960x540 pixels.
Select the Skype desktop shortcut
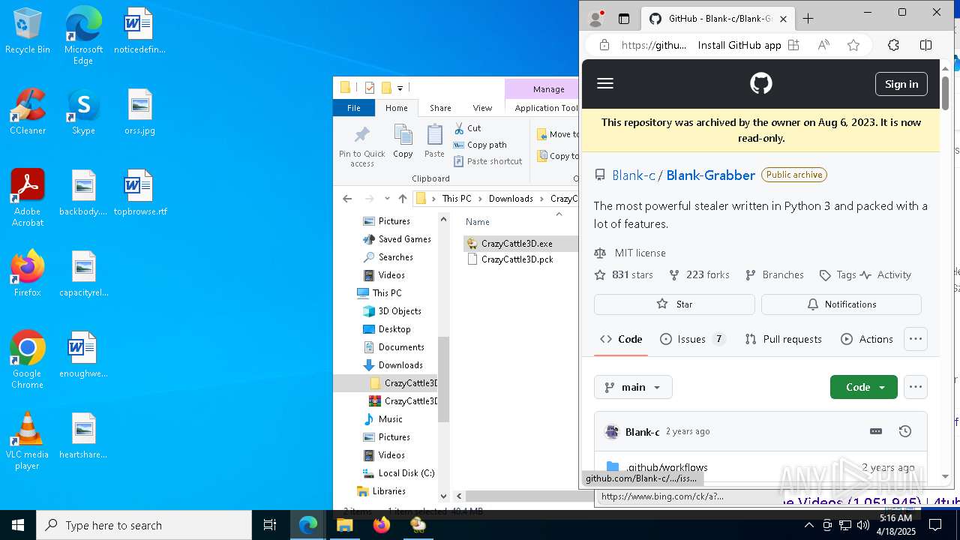point(83,112)
